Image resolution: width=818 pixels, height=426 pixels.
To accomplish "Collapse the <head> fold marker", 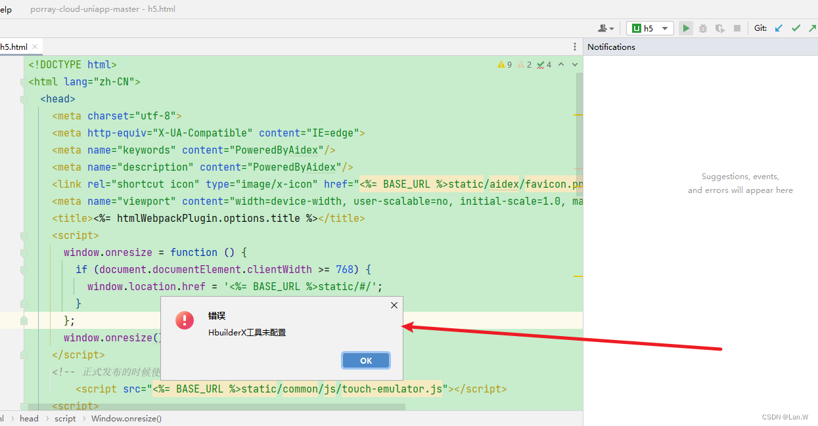I will [x=24, y=100].
